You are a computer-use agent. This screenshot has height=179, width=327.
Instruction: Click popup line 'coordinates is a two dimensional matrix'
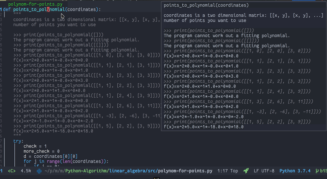[243, 15]
